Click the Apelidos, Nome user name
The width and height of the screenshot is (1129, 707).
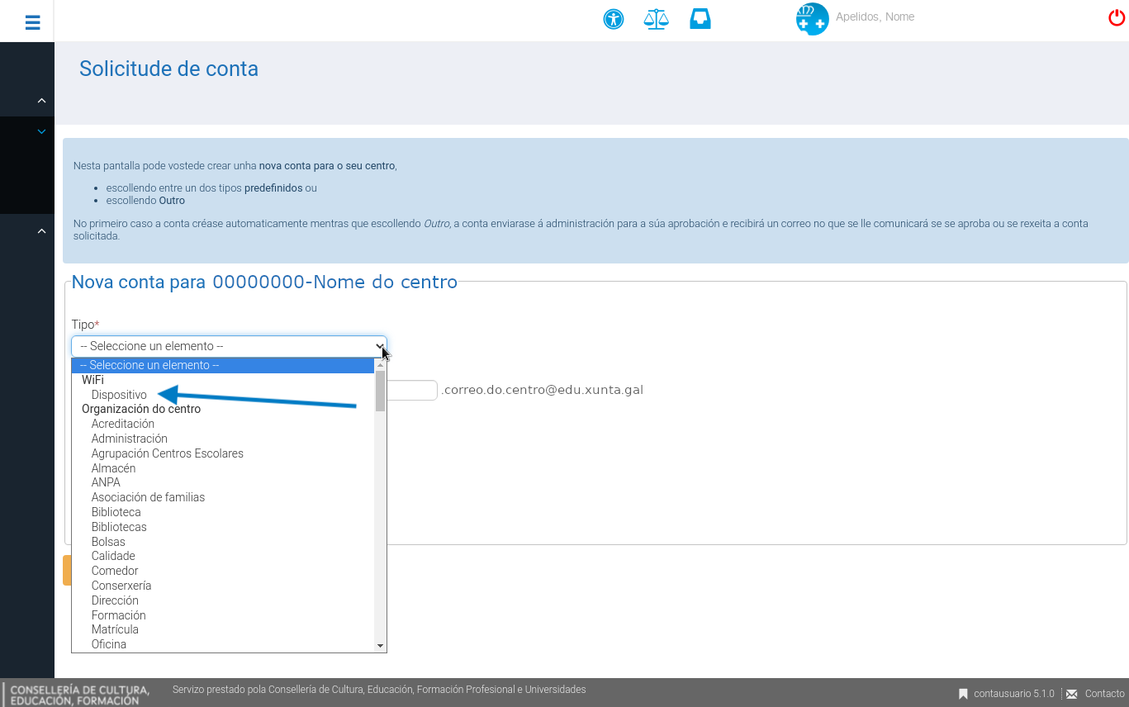[x=875, y=17]
